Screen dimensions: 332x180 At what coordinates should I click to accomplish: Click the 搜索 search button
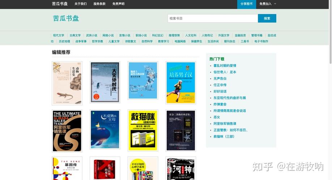[267, 18]
